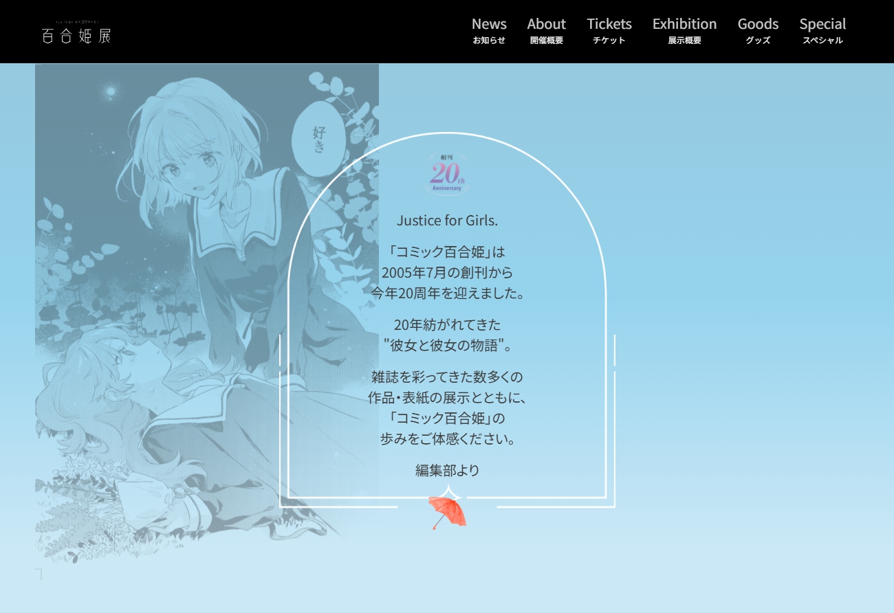This screenshot has width=894, height=613.
Task: Click the 20th Anniversary emblem
Action: pos(447,175)
